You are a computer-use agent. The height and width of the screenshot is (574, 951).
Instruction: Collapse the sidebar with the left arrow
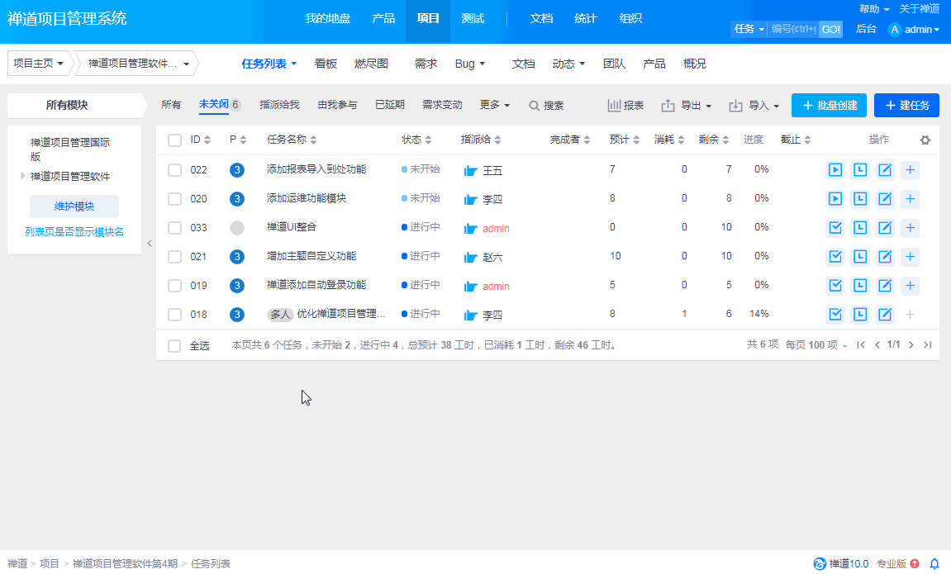(x=150, y=243)
